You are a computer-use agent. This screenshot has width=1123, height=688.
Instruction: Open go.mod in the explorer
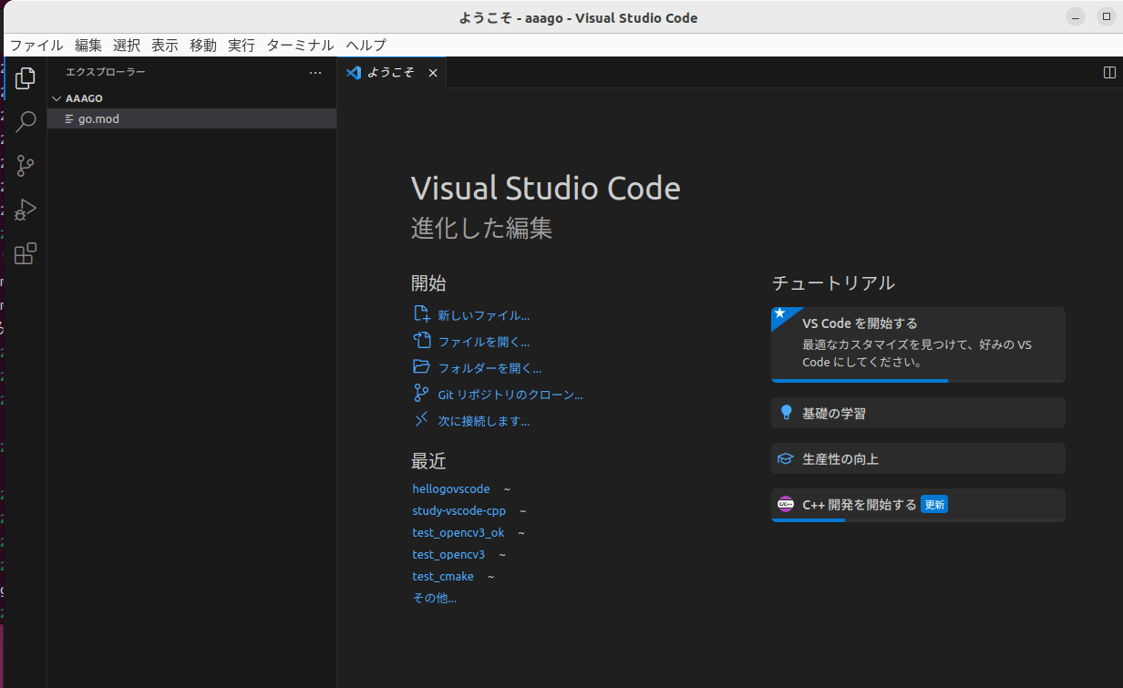pyautogui.click(x=191, y=118)
